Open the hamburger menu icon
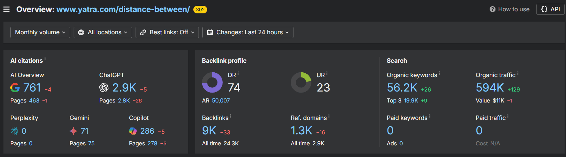Viewport: 566px width, 157px height. (6, 9)
